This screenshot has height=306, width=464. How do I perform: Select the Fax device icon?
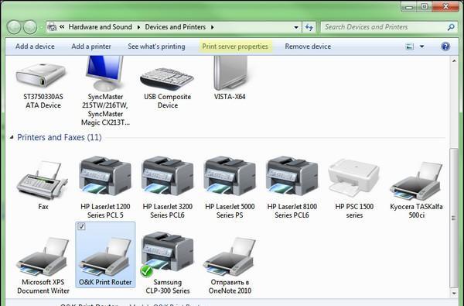click(42, 180)
